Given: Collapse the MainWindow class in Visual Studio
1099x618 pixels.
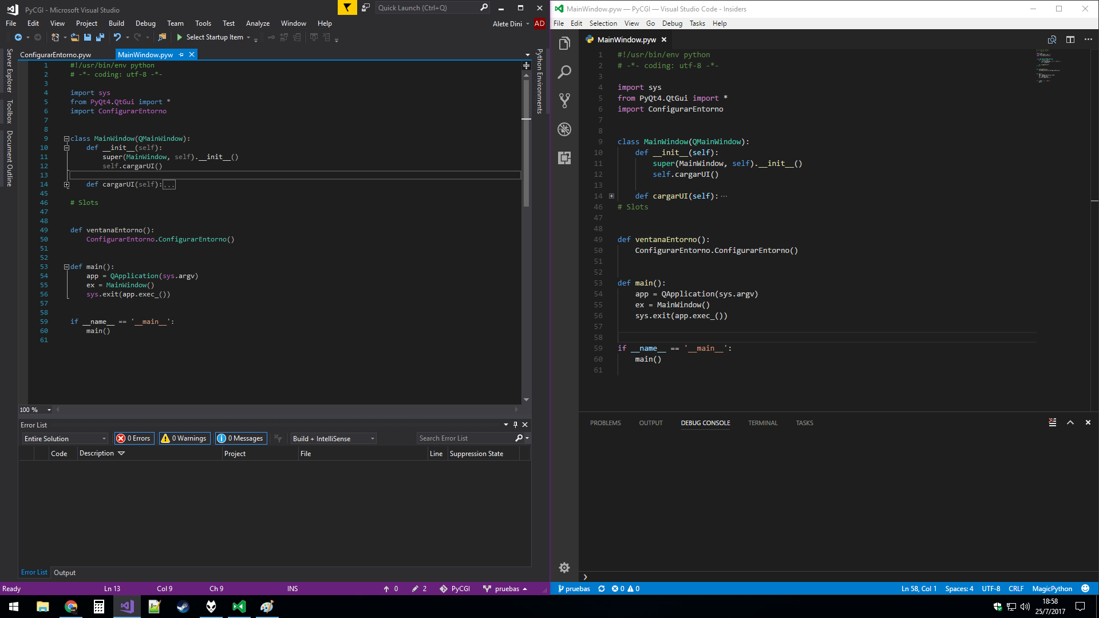Looking at the screenshot, I should tap(66, 138).
